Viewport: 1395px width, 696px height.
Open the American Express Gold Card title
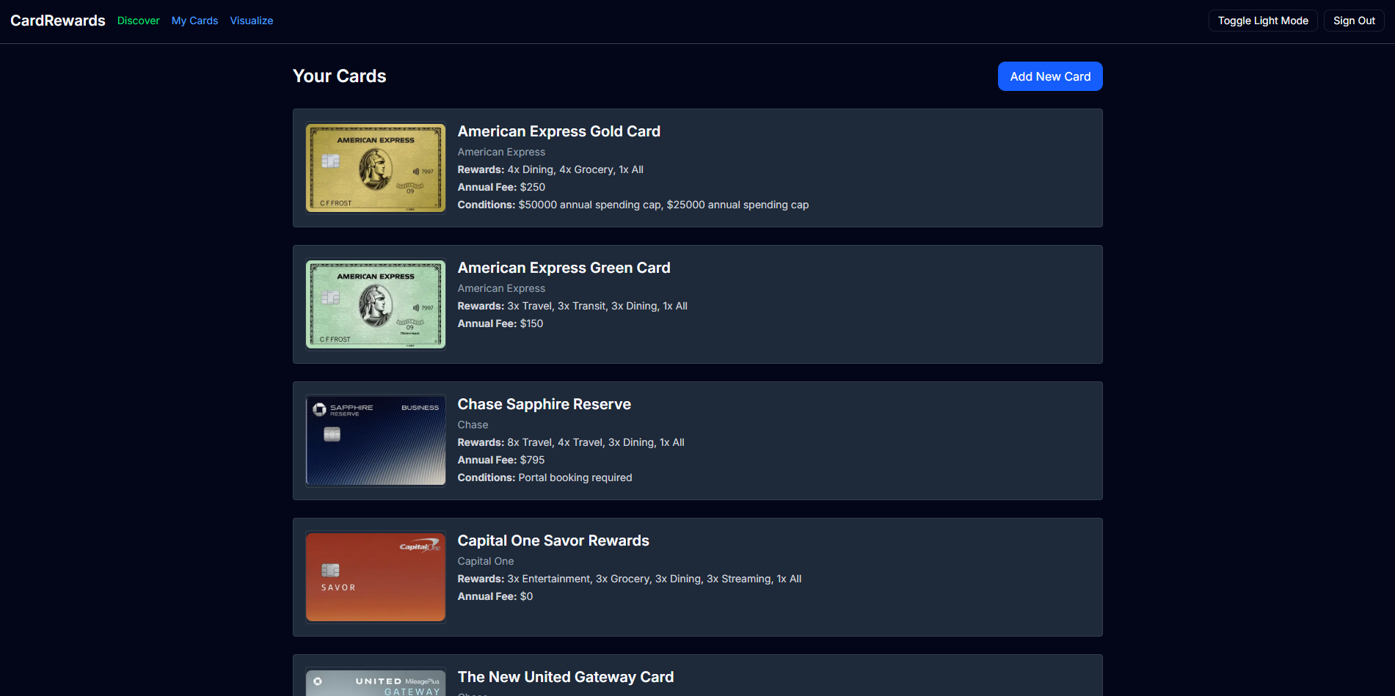click(559, 131)
